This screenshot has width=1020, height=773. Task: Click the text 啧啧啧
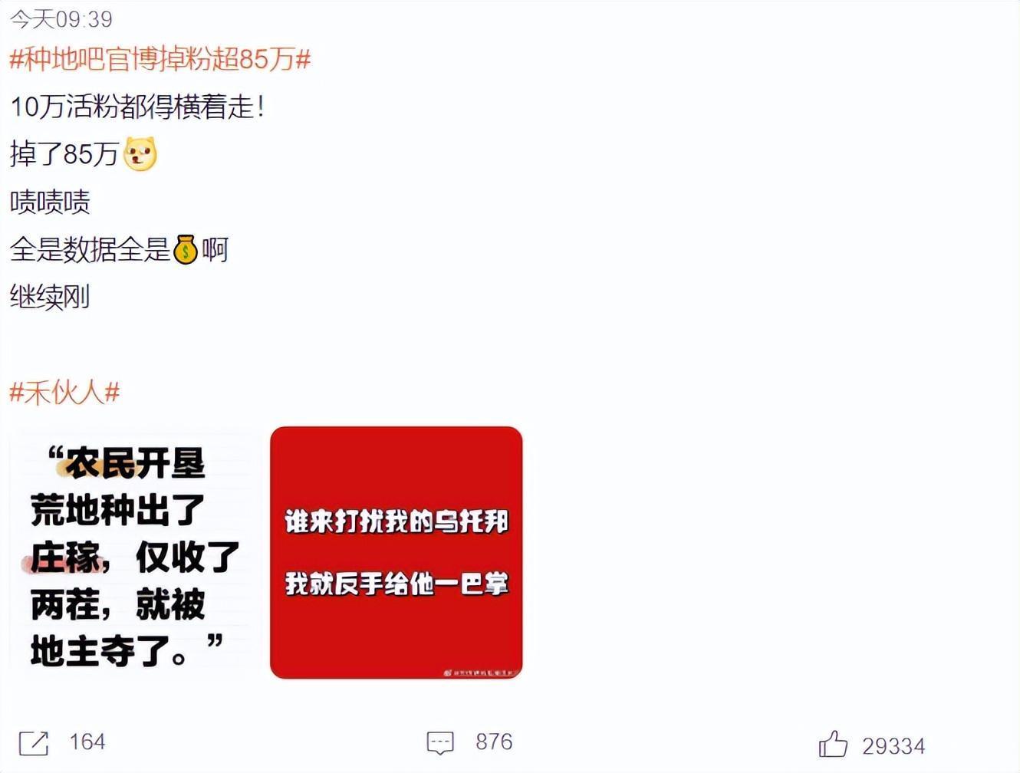(x=50, y=202)
